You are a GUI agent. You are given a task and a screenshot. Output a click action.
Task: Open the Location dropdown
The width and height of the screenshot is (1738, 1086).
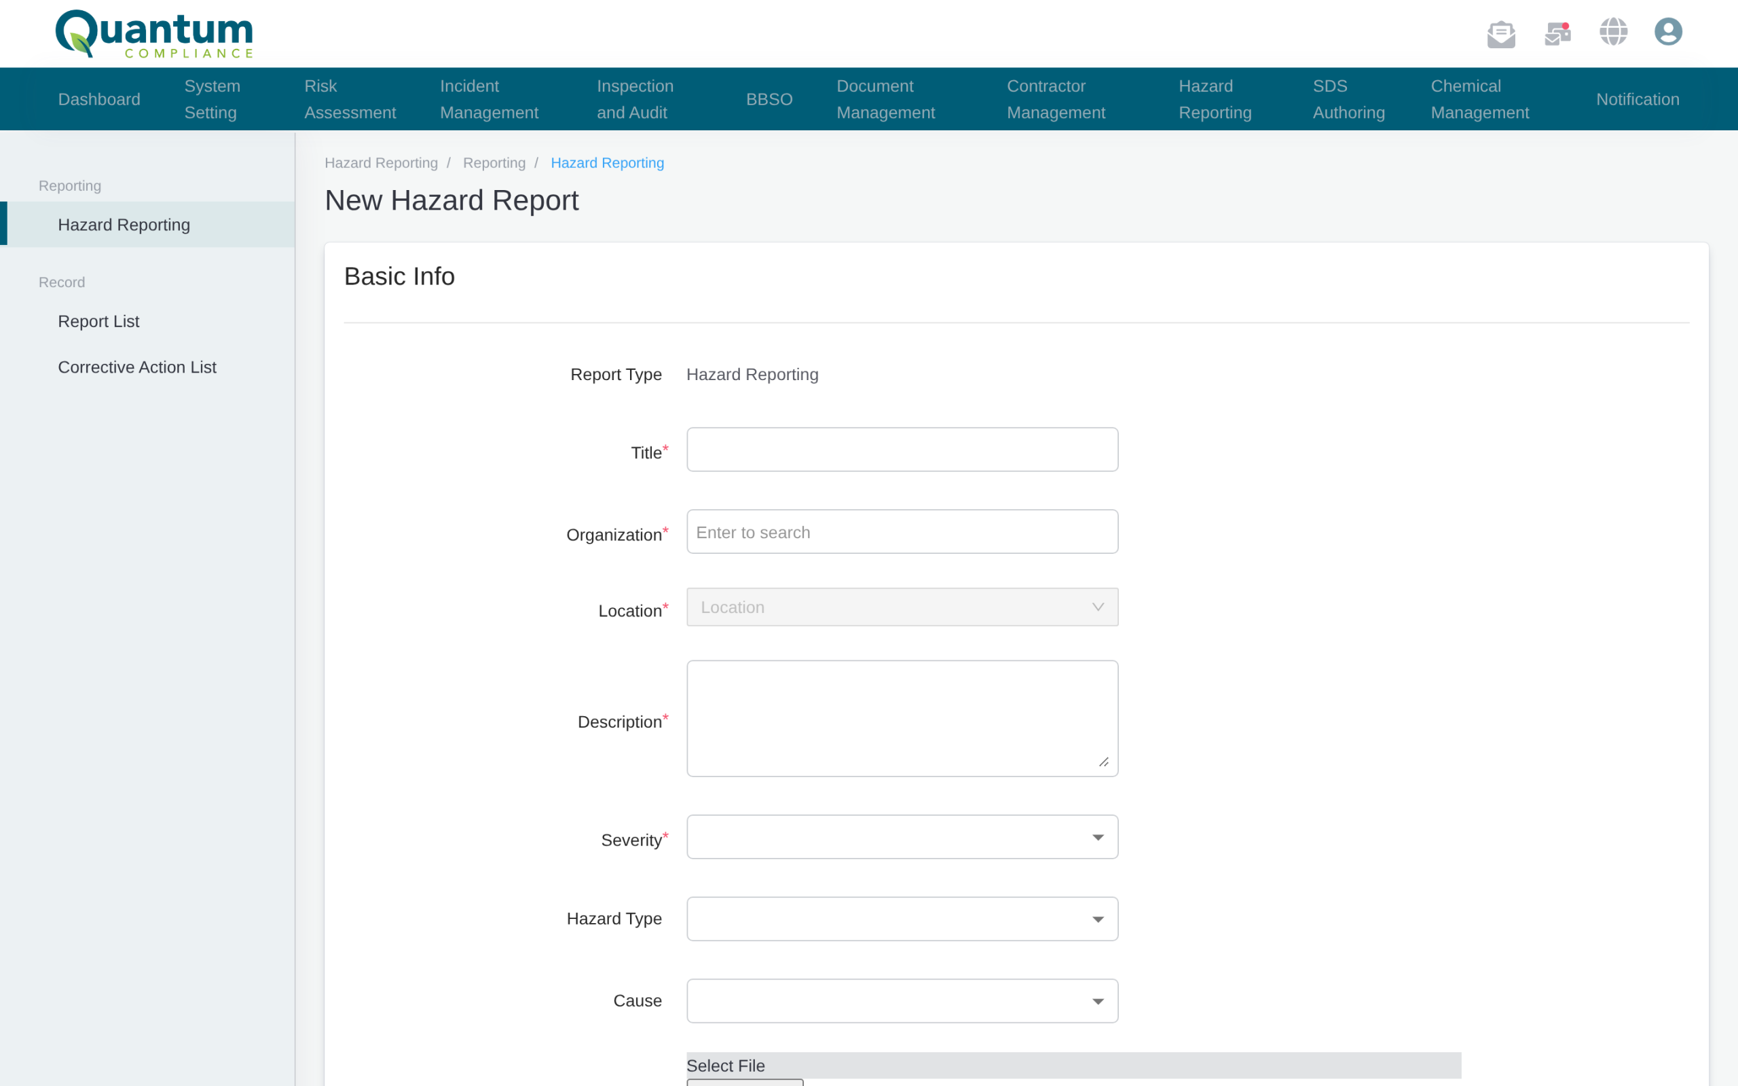[x=902, y=607]
